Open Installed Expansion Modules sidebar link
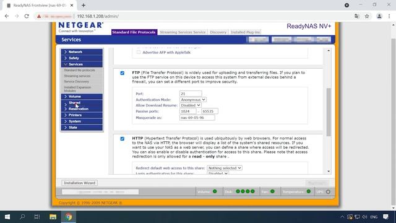The image size is (396, 223). point(77,89)
